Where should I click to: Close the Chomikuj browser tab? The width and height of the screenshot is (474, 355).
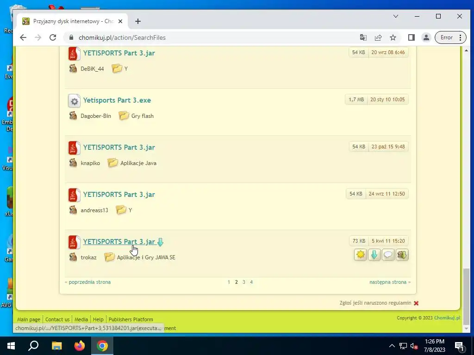click(120, 21)
